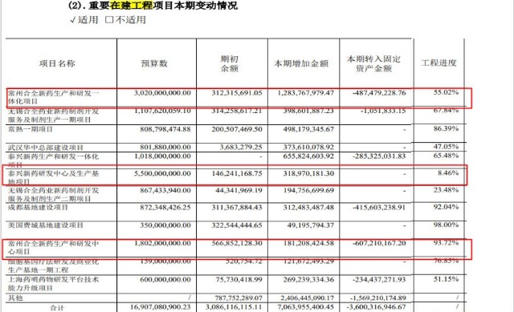Select project name 常州合全新药生产和研发中心项目
The image size is (514, 312).
coord(53,248)
